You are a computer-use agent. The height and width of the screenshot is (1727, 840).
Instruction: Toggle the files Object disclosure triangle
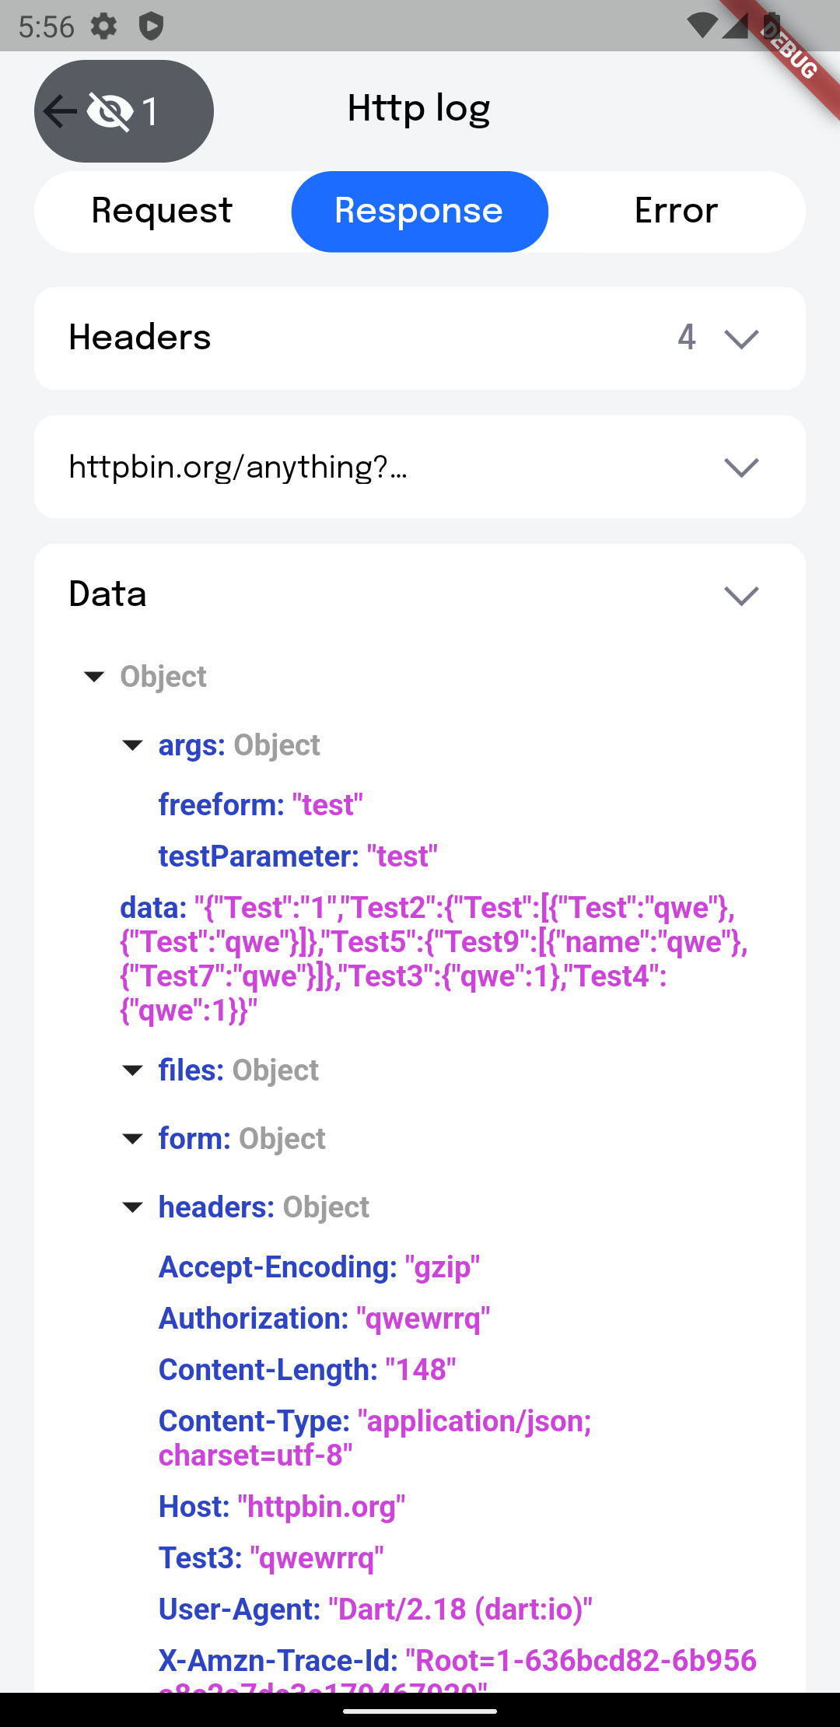[x=133, y=1070]
